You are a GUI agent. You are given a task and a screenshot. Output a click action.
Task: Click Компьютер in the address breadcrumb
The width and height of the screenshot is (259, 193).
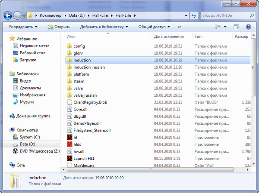(51, 15)
